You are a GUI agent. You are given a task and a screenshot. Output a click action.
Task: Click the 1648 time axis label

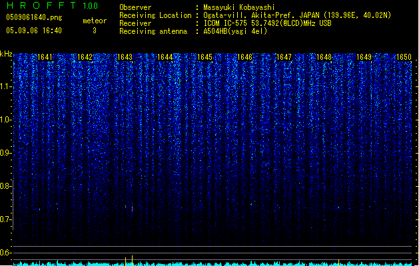[x=324, y=57]
